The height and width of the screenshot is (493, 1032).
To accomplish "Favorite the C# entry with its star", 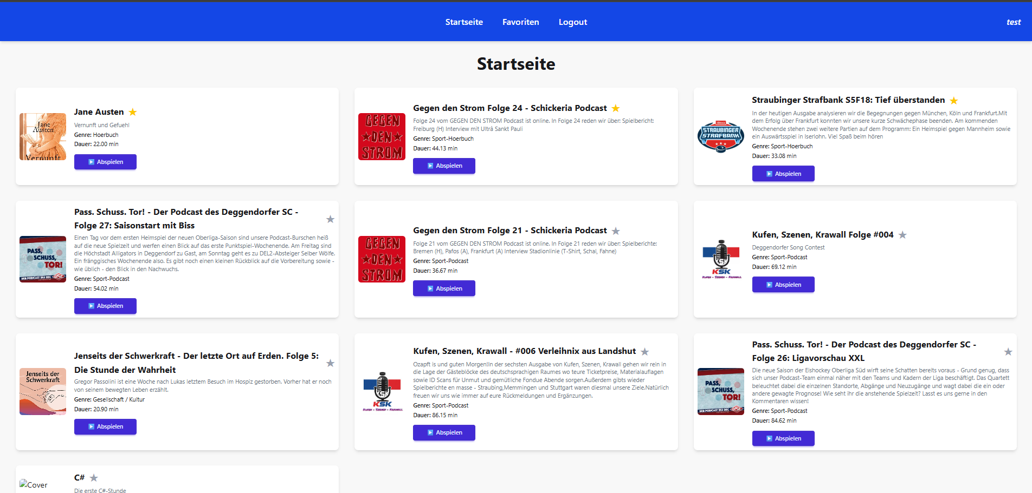I will click(94, 478).
